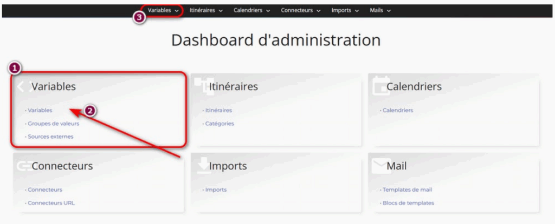The width and height of the screenshot is (555, 224).
Task: Click the Dashboard d'administration heading
Action: (276, 40)
